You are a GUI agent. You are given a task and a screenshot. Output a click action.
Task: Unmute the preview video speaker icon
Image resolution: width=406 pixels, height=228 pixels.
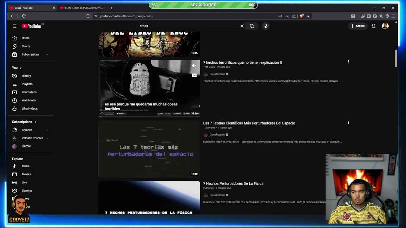pyautogui.click(x=194, y=66)
